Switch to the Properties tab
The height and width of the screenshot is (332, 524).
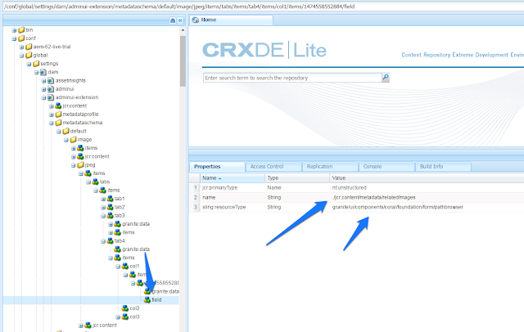click(217, 167)
